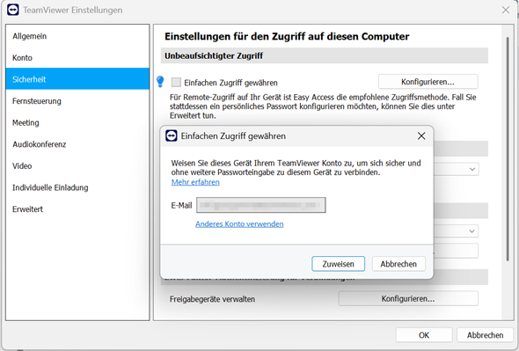Open the Konto settings section
Image resolution: width=519 pixels, height=351 pixels.
click(77, 57)
